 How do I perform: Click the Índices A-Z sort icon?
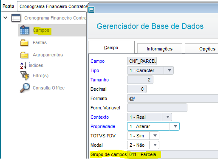pos(23,65)
